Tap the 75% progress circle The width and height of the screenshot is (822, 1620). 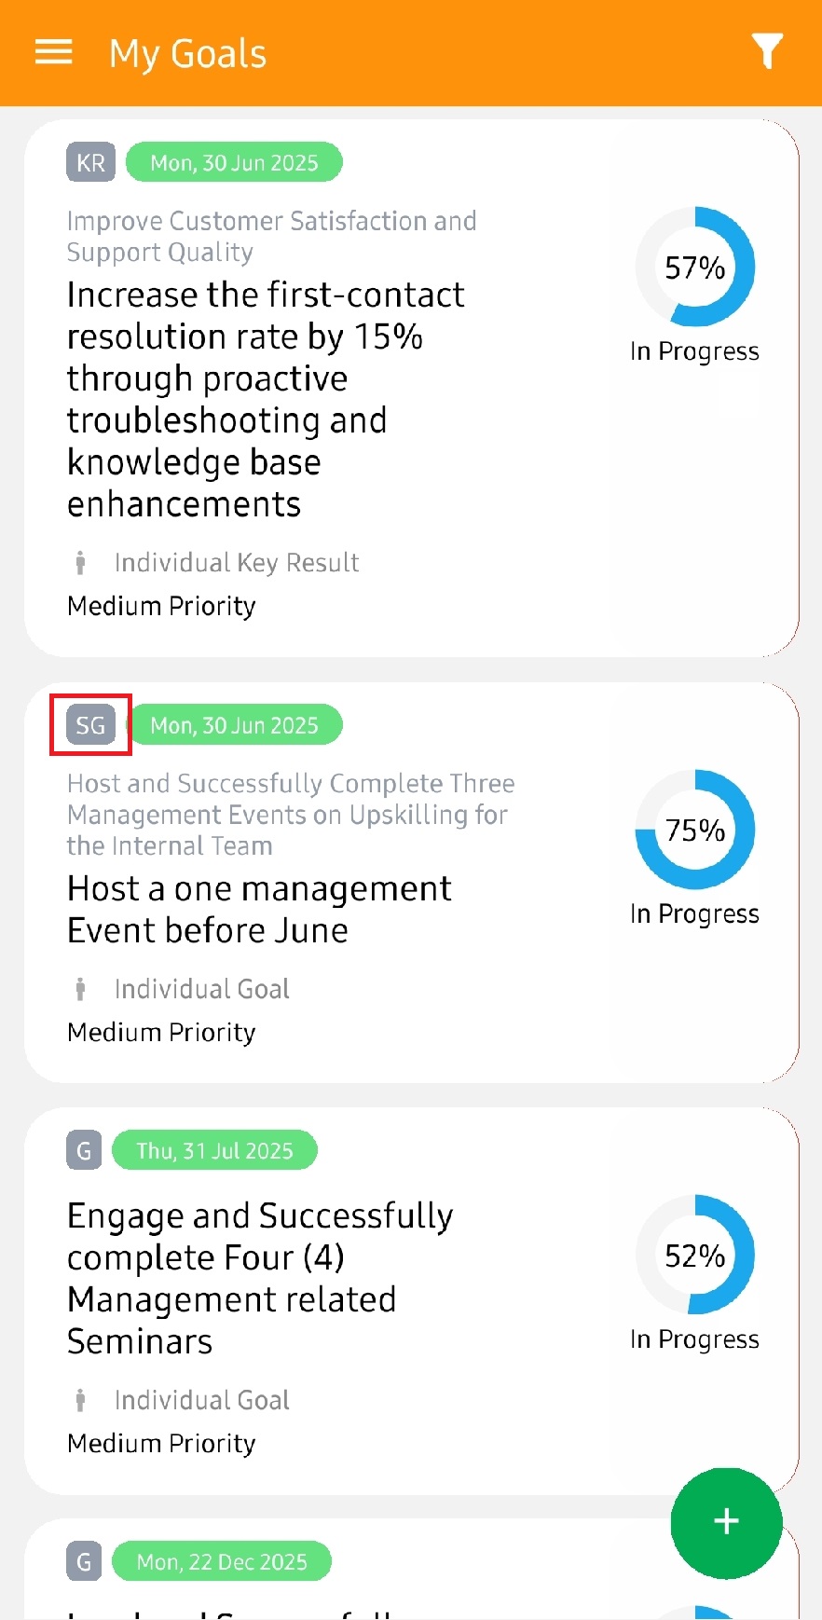(695, 830)
